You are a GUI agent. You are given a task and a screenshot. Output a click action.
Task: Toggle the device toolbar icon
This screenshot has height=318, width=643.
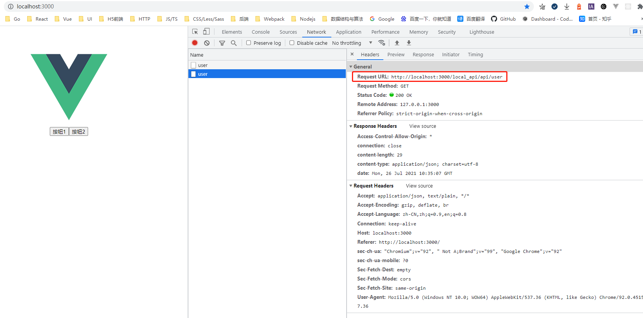coord(206,32)
